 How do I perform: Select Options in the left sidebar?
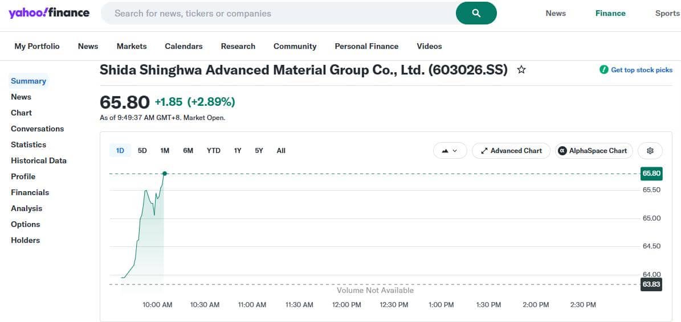point(25,225)
